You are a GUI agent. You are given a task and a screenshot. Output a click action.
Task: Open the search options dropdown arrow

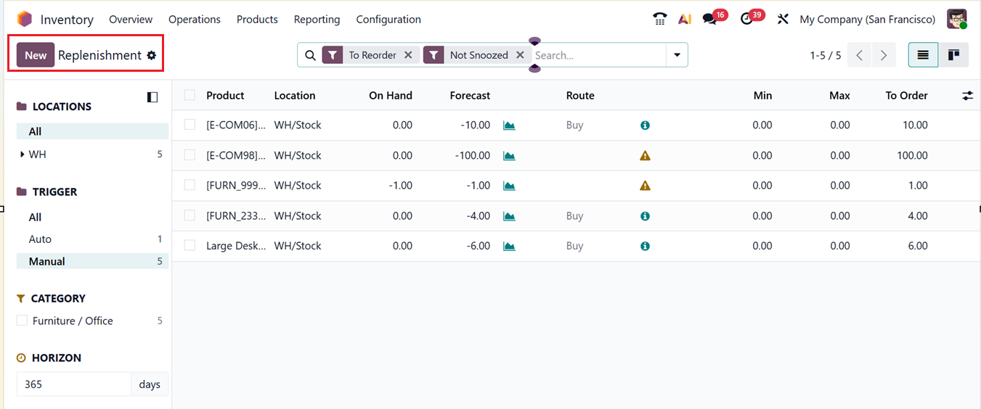tap(677, 55)
